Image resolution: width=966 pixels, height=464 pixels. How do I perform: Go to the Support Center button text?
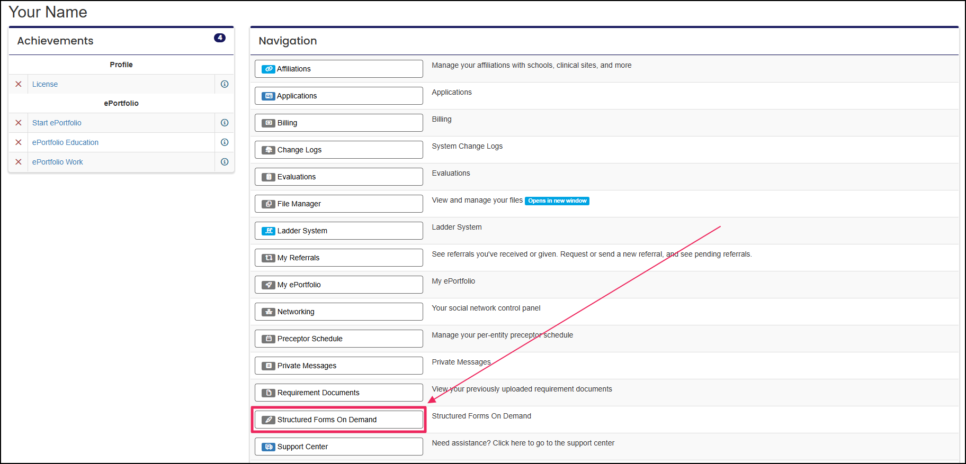pyautogui.click(x=302, y=447)
